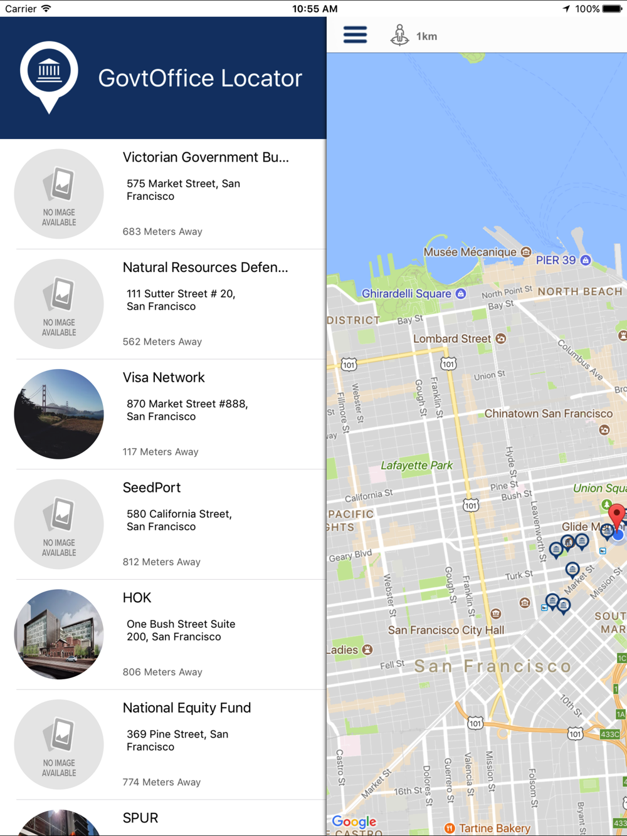The height and width of the screenshot is (836, 627).
Task: Tap National Equity Fund no-image placeholder
Action: [59, 745]
